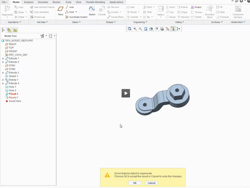Click the Regenerate icon
Screen dimensions: 250x188
click(7, 9)
